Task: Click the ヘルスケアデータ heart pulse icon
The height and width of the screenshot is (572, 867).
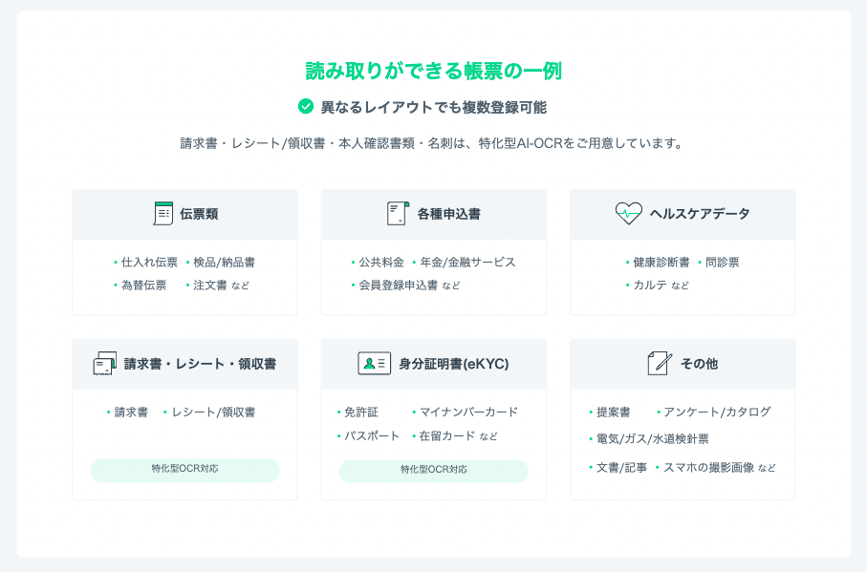Action: click(x=628, y=214)
